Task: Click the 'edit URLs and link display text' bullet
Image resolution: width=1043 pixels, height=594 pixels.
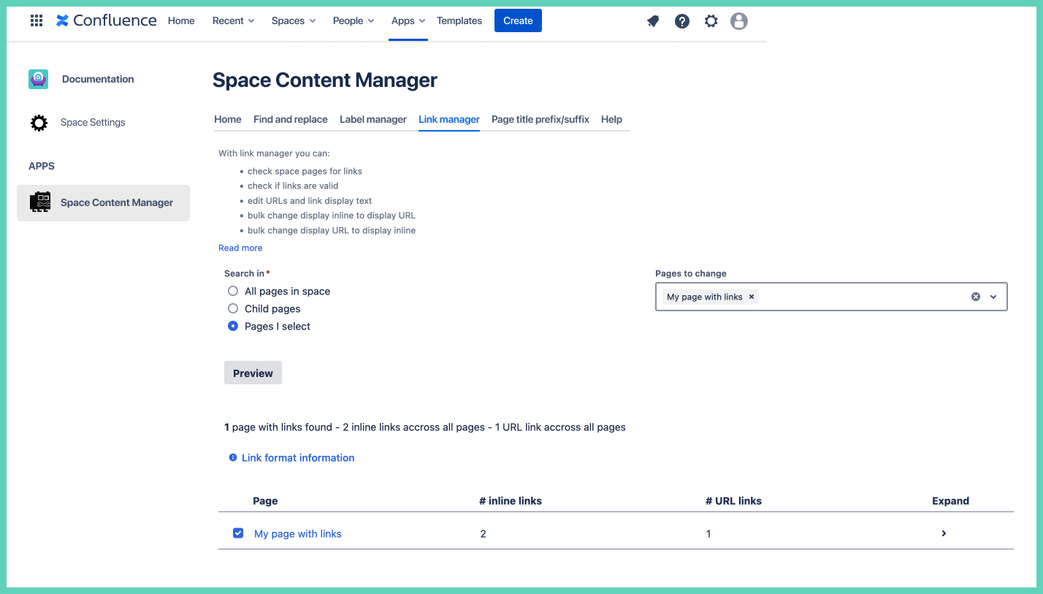Action: pos(310,200)
